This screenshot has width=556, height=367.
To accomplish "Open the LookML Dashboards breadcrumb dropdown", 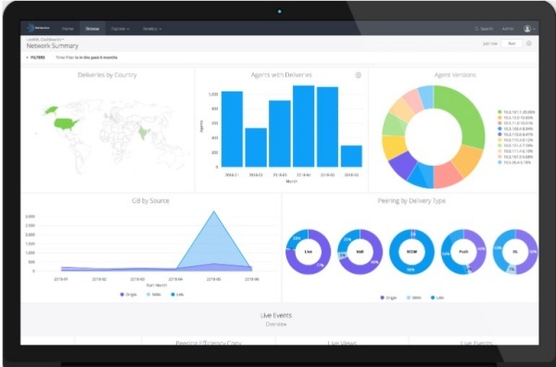I will 45,39.
